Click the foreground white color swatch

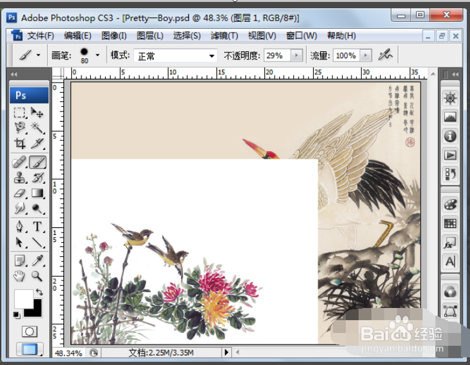pyautogui.click(x=22, y=298)
